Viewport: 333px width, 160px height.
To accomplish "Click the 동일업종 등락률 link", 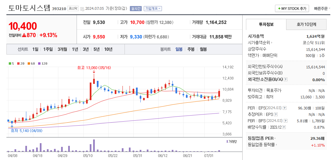I will (261, 145).
